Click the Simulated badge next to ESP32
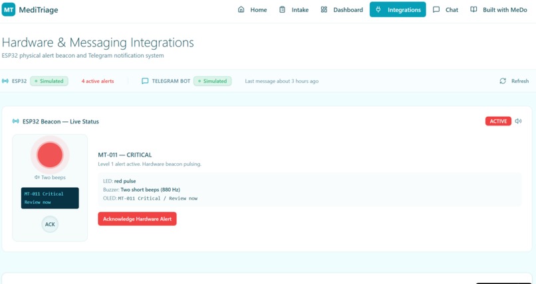This screenshot has height=284, width=536. [x=49, y=81]
